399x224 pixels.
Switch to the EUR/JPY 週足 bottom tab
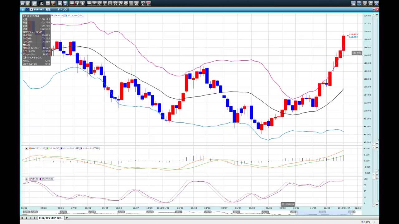click(51, 218)
